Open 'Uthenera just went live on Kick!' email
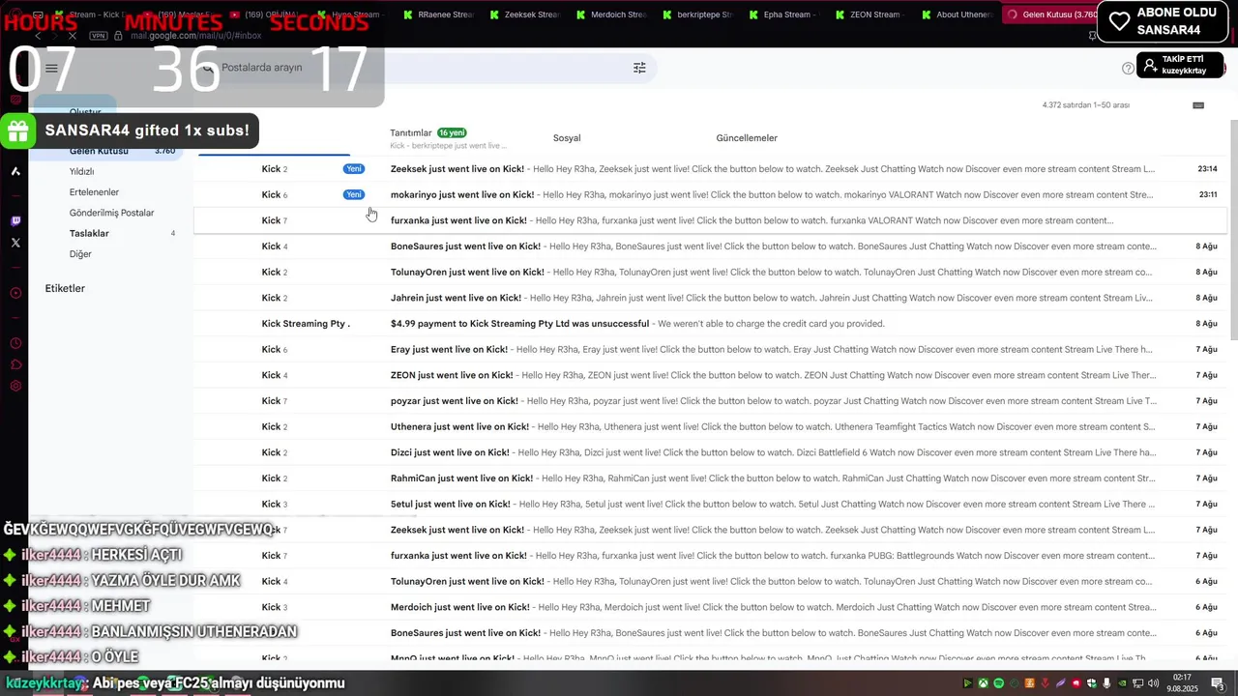Screen dimensions: 1238x696 click(x=711, y=427)
